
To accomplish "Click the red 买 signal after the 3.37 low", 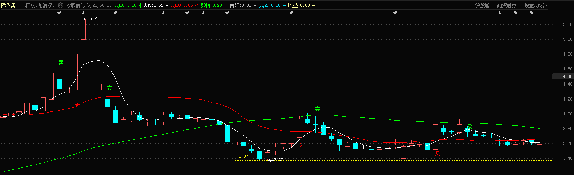I will click(x=301, y=145).
